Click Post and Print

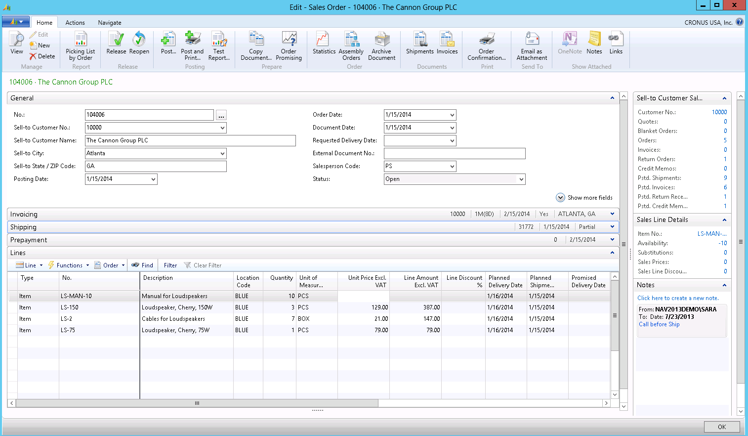(192, 46)
